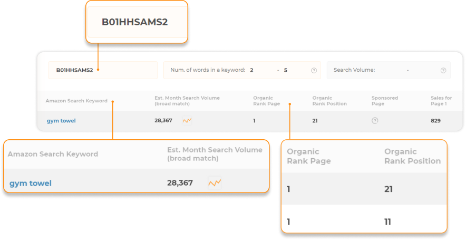Sort by Est. Month Search Volume in main table
Screen dimensions: 466x240
coord(187,101)
